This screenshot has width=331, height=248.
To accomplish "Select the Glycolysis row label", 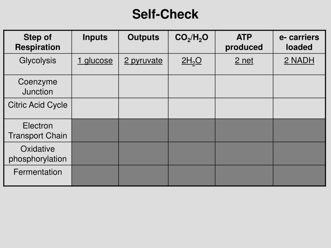I will tap(37, 61).
